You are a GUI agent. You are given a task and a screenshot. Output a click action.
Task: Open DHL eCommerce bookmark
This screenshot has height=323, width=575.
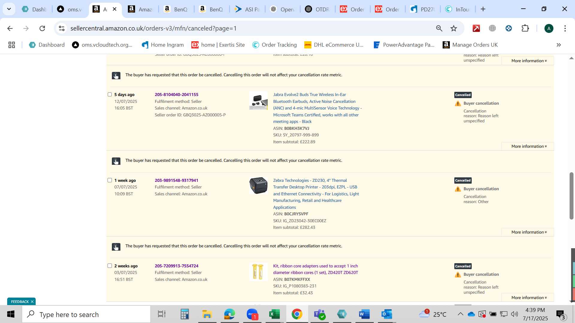click(334, 45)
